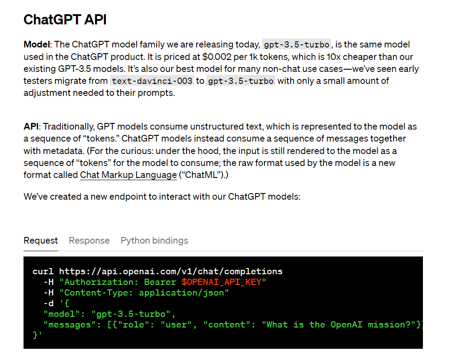
Task: Click the api.openai.com chat completions URL
Action: pyautogui.click(x=171, y=271)
